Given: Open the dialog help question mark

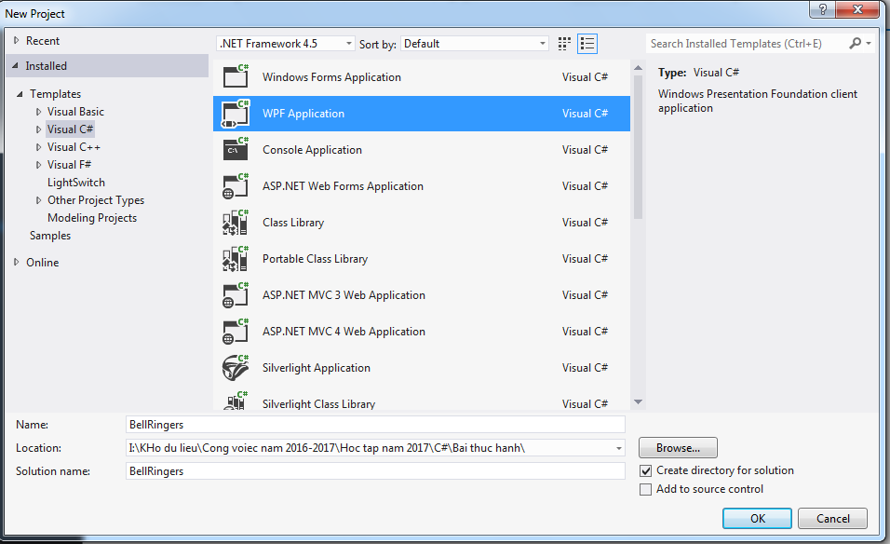Looking at the screenshot, I should click(823, 9).
